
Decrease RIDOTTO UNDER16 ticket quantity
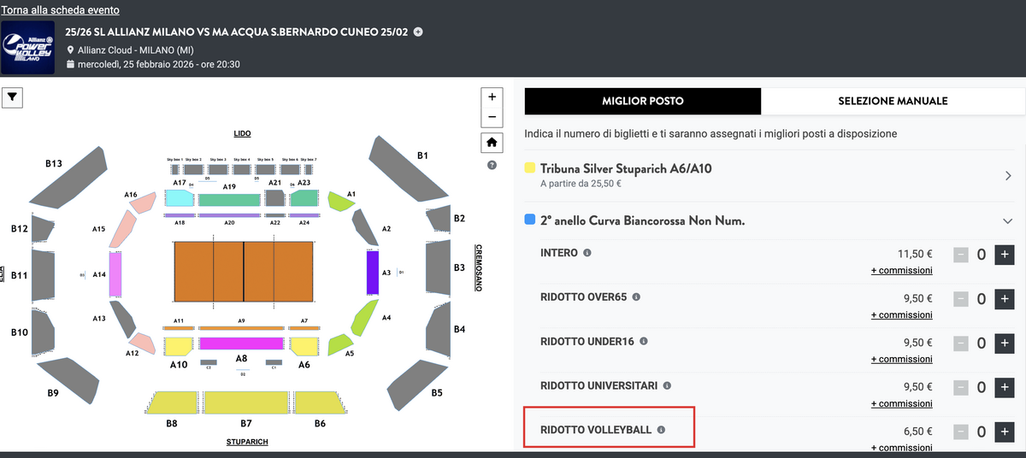click(961, 343)
